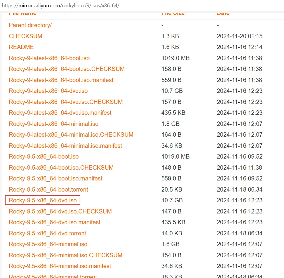
Task: Select 1019.0 MB size of Rocky-9-latest-x86_64-boot.iso
Action: click(175, 58)
